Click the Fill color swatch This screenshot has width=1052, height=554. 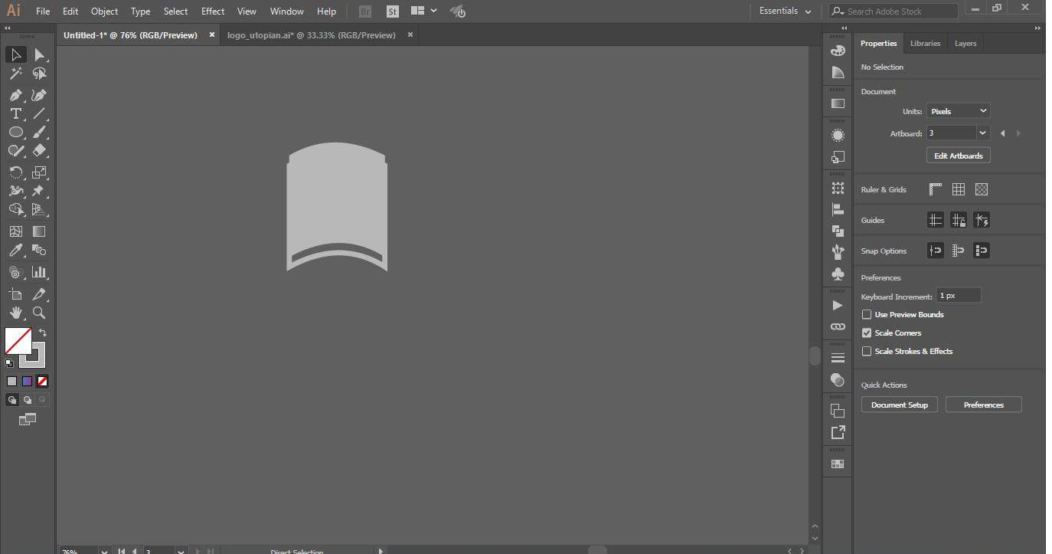click(x=18, y=341)
